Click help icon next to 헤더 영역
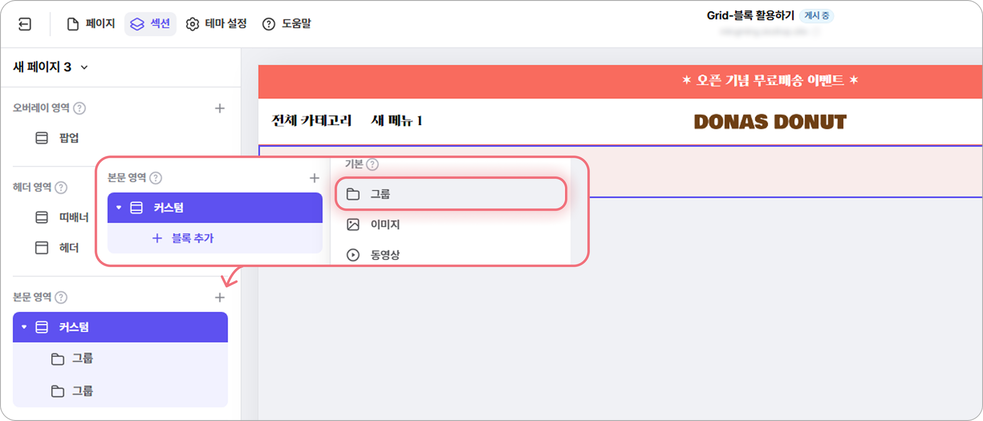The image size is (983, 421). [x=61, y=187]
